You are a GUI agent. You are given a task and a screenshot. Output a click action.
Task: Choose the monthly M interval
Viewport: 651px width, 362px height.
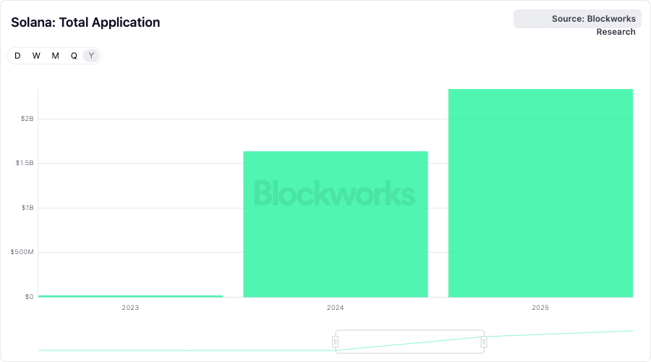tap(55, 56)
